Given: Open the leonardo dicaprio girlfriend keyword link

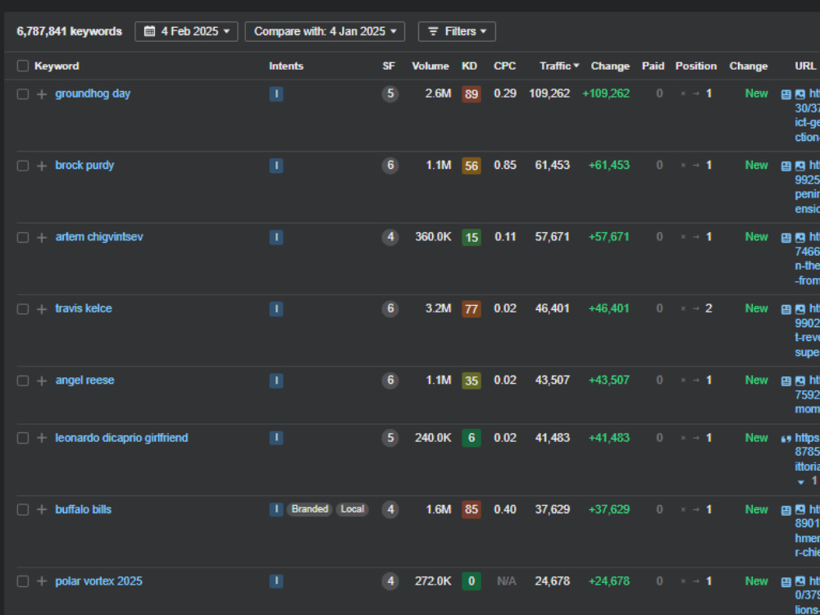Looking at the screenshot, I should click(122, 438).
